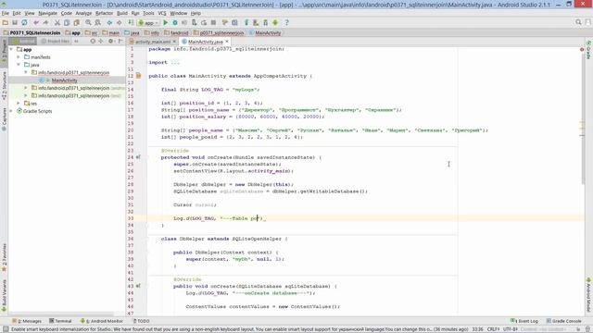
Task: Expand the res folder
Action: click(19, 103)
